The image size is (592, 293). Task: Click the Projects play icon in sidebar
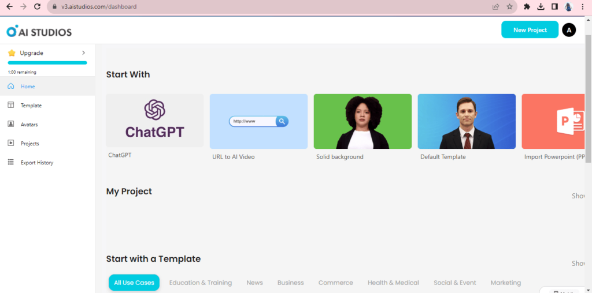(x=10, y=143)
